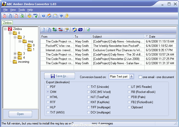This screenshot has width=179, height=127.
Task: Collapse folder 2 in the tree
Action: coord(15,37)
